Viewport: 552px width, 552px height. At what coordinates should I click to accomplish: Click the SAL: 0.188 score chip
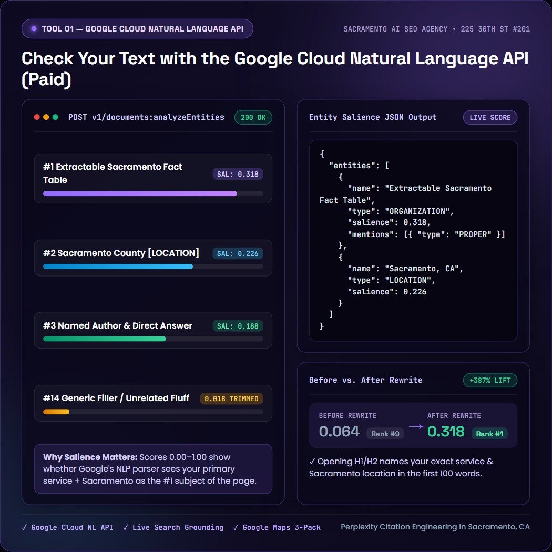click(x=238, y=326)
